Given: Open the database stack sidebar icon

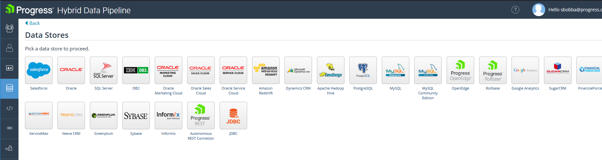Looking at the screenshot, I should 9,88.
